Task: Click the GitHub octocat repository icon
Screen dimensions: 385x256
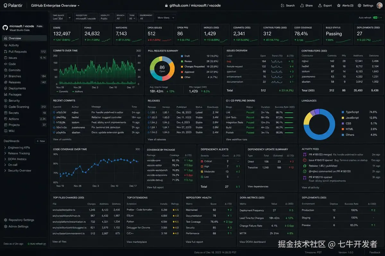Action: tap(5, 28)
